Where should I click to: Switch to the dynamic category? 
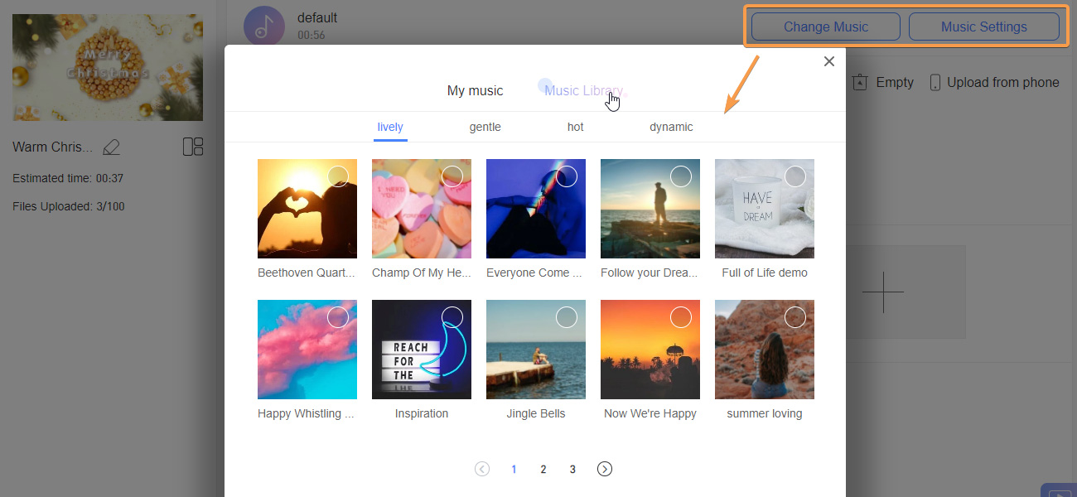[x=671, y=127]
